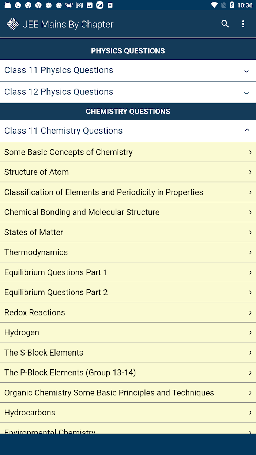Collapse Class 11 Chemistry Questions chevron
The height and width of the screenshot is (455, 256).
tap(247, 131)
